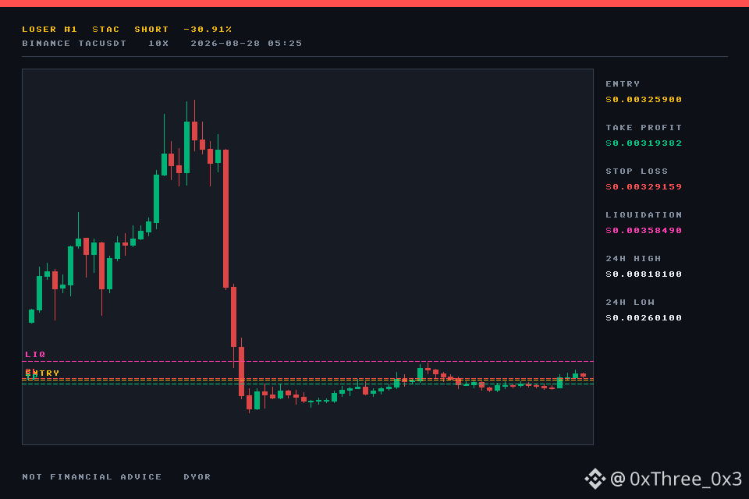Select the take profit value $0.00319382
The width and height of the screenshot is (749, 499).
(x=644, y=143)
